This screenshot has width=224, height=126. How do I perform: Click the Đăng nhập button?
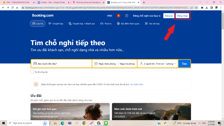tap(182, 16)
